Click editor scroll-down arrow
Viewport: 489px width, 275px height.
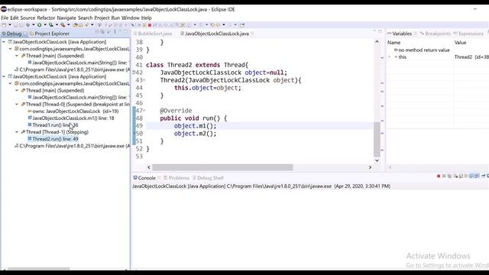tap(377, 160)
